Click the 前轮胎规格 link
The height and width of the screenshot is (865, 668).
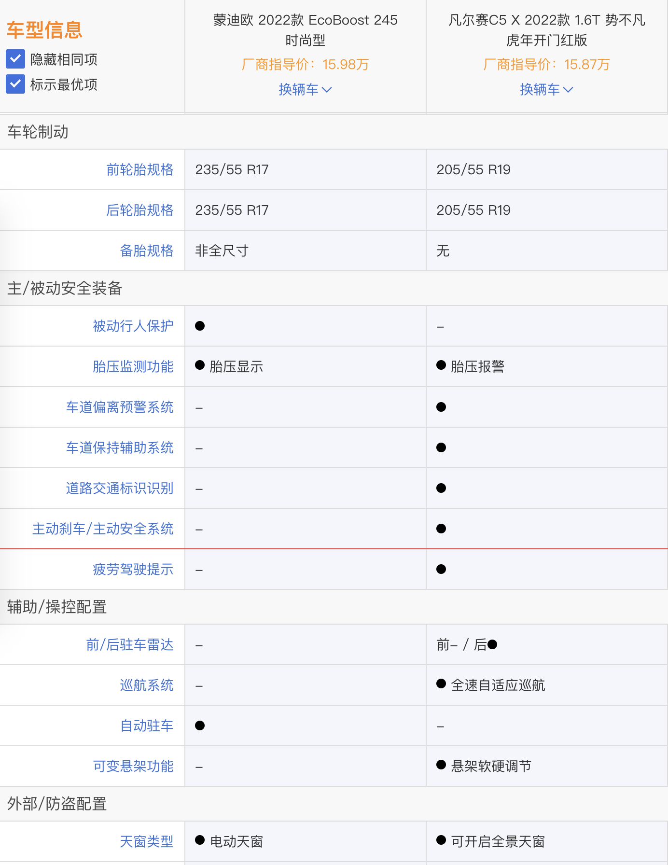[x=140, y=169]
